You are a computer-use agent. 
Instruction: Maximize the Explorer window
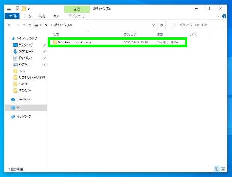coord(208,9)
